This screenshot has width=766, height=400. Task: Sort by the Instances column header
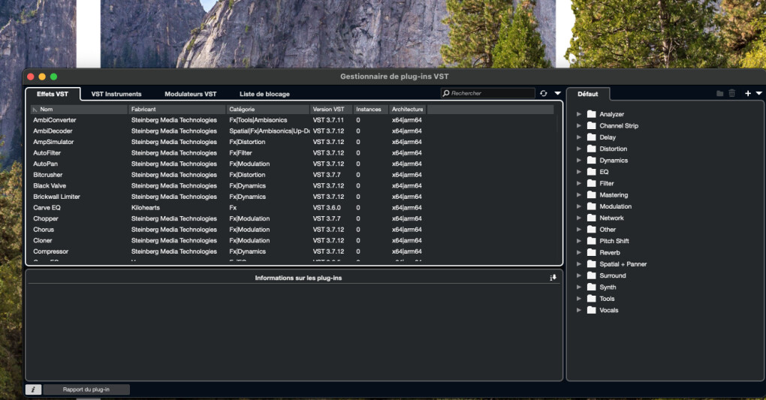tap(371, 110)
